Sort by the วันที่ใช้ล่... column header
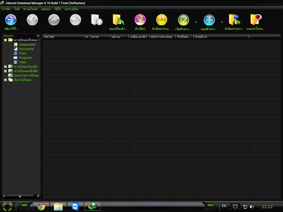 184,37
